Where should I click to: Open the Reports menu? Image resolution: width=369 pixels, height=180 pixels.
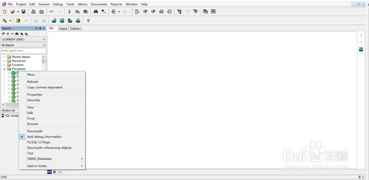tap(117, 4)
